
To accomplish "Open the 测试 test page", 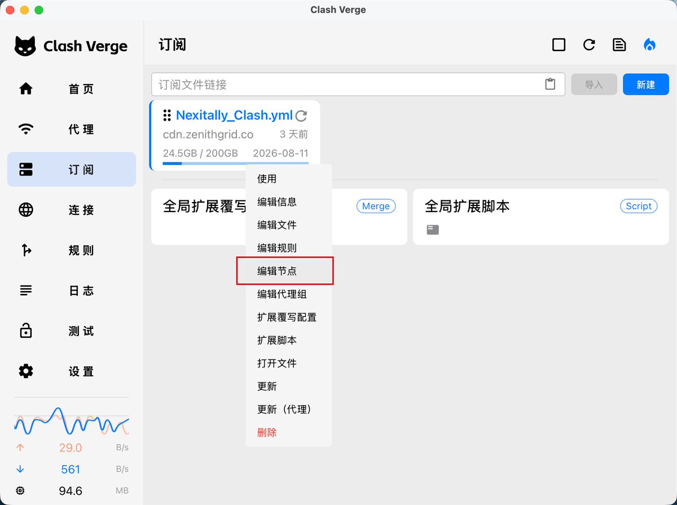I will (72, 331).
